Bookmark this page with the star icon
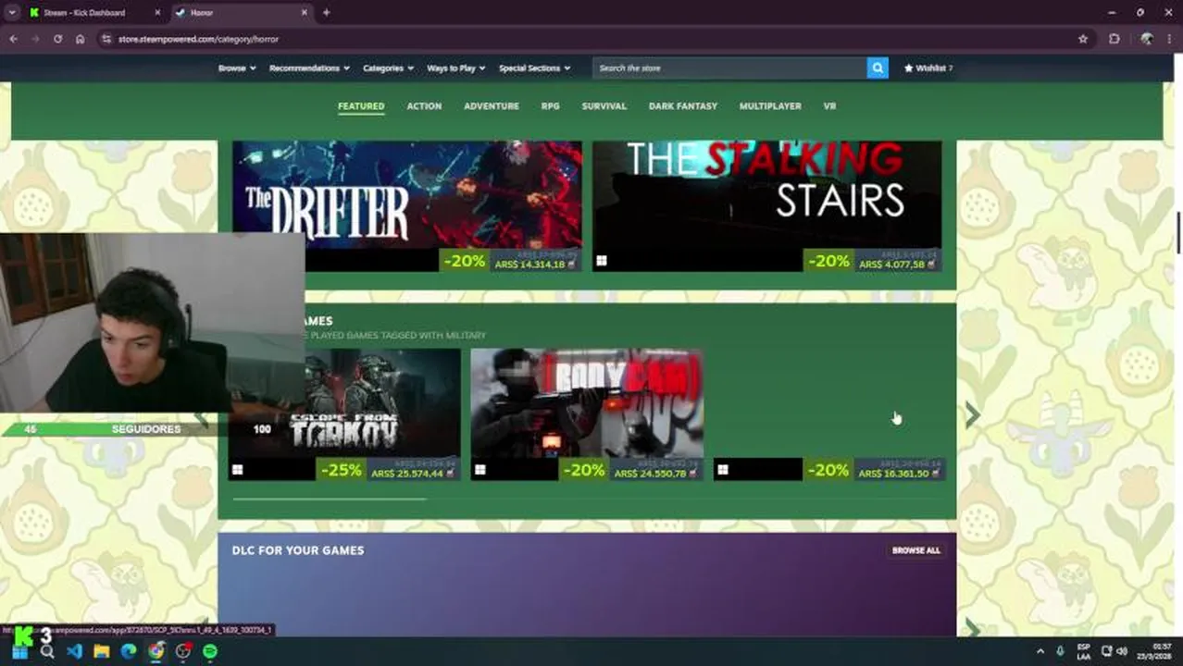 pyautogui.click(x=1083, y=39)
